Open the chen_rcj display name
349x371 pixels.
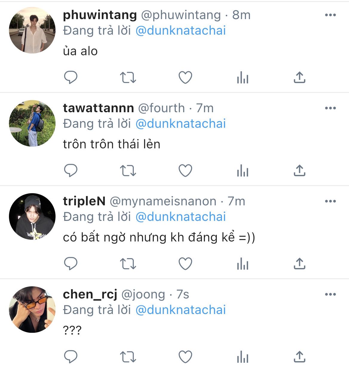click(x=90, y=294)
